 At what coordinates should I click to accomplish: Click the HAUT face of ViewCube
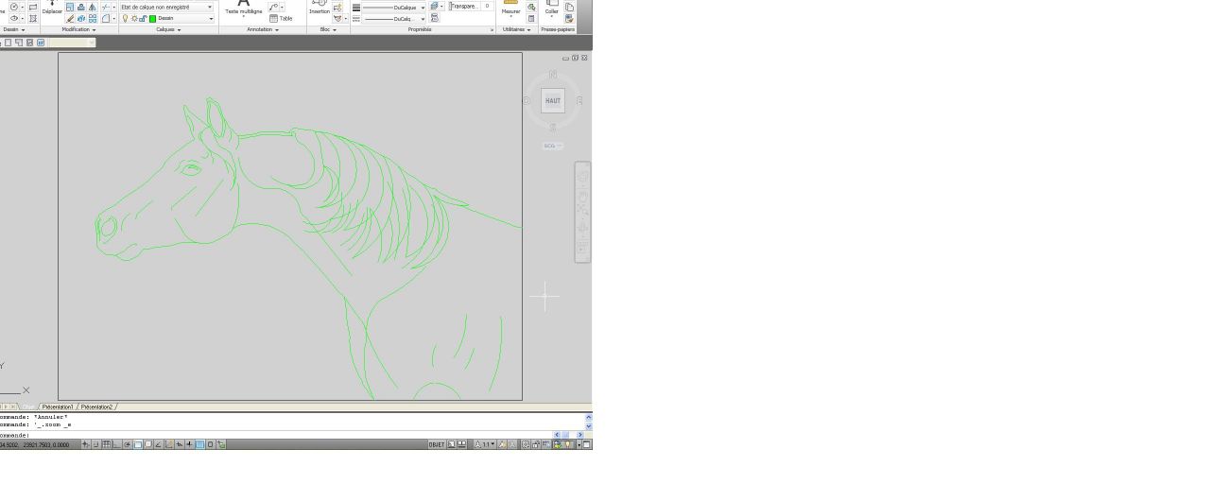click(553, 100)
